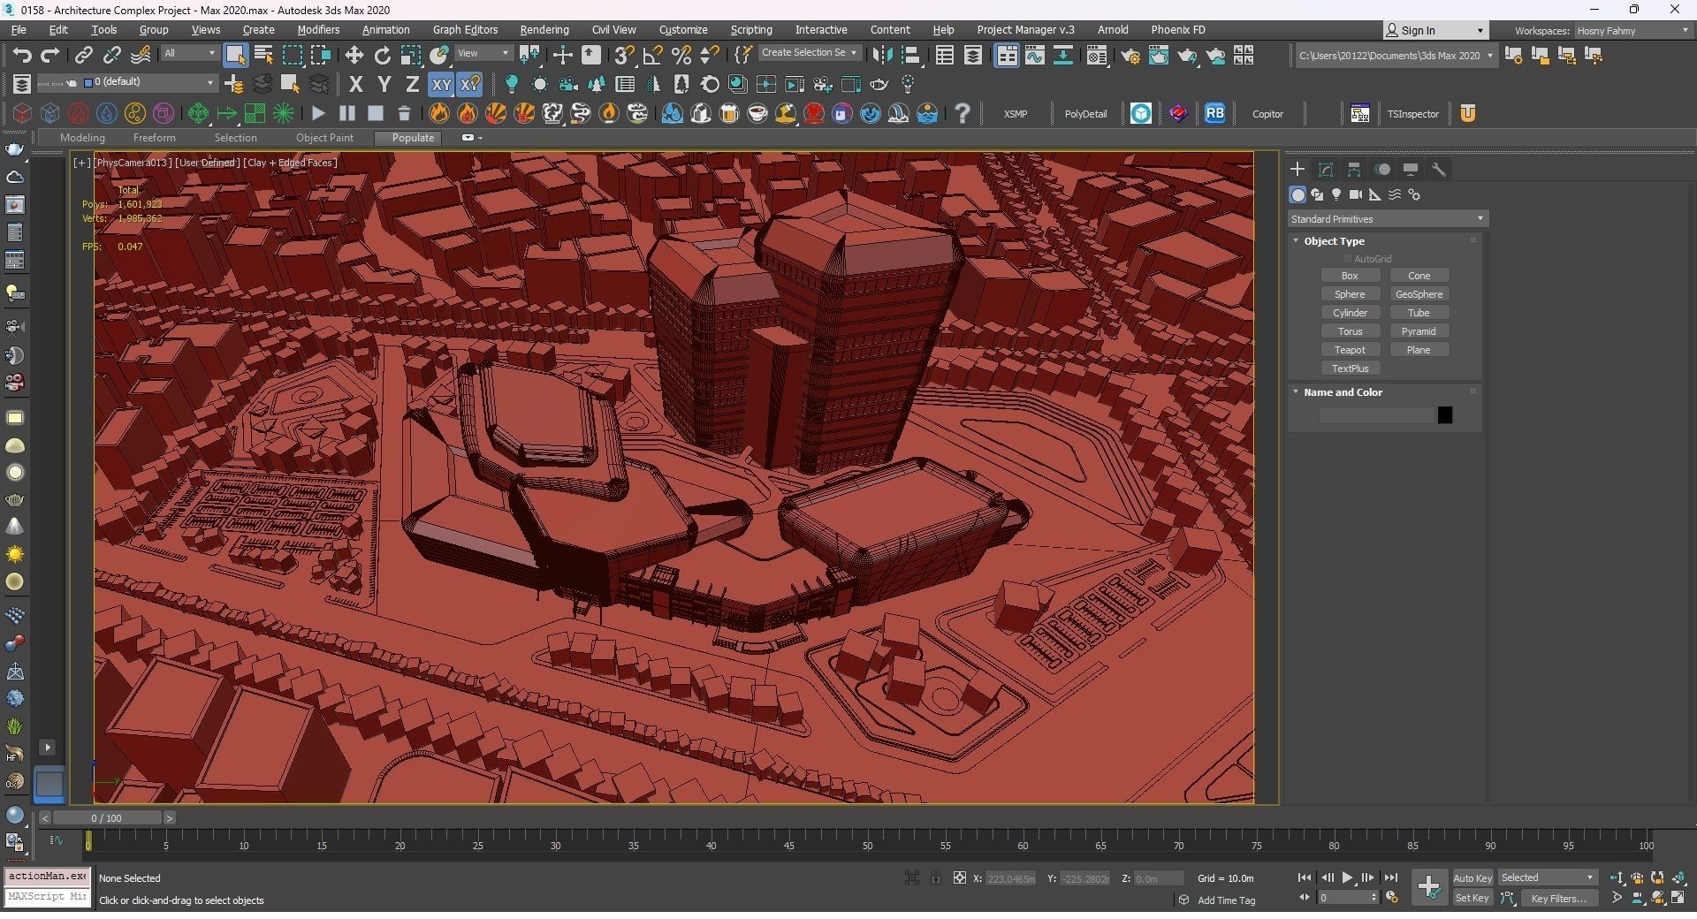Open the project folder path dropdown
This screenshot has height=919, width=1697.
(x=1396, y=56)
